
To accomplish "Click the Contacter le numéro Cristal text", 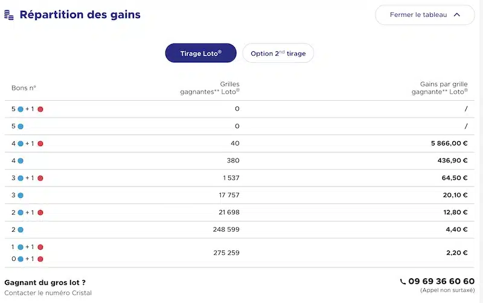I will point(48,293).
